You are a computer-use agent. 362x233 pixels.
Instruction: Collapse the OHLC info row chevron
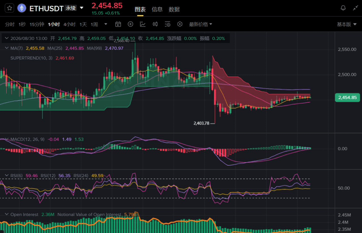(7, 38)
